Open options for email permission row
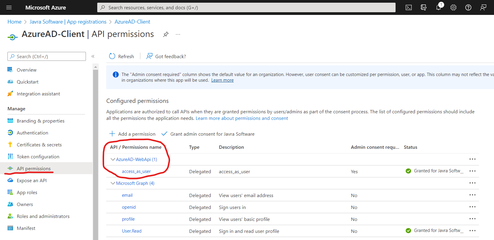Image resolution: width=494 pixels, height=240 pixels. [x=473, y=195]
